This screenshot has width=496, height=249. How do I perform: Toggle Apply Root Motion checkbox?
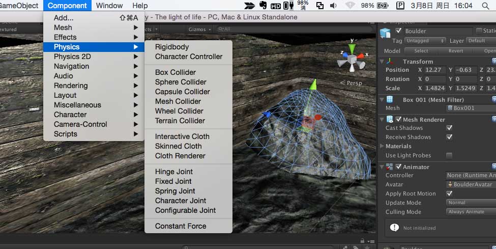449,193
